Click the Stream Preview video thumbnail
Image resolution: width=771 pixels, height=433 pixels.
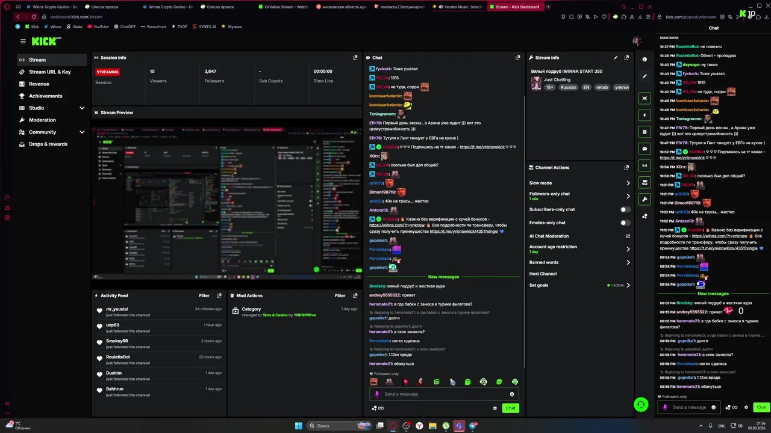(227, 203)
